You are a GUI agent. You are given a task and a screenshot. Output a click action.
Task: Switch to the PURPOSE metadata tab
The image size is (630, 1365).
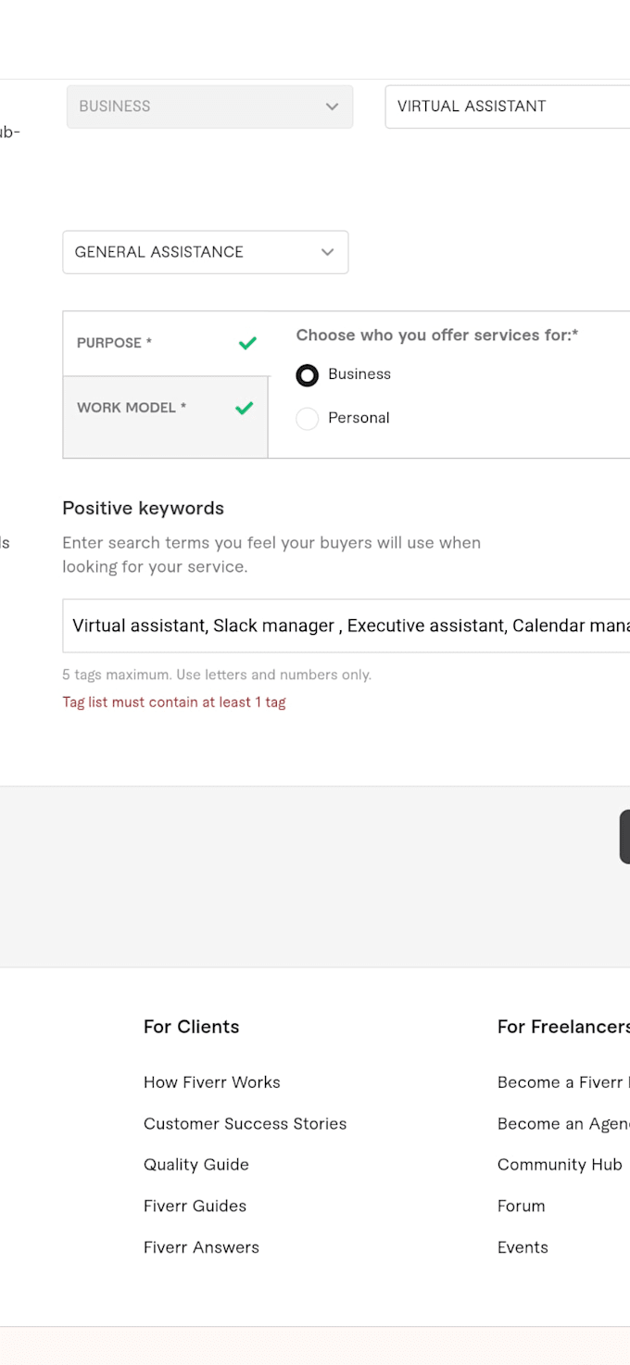pyautogui.click(x=166, y=344)
